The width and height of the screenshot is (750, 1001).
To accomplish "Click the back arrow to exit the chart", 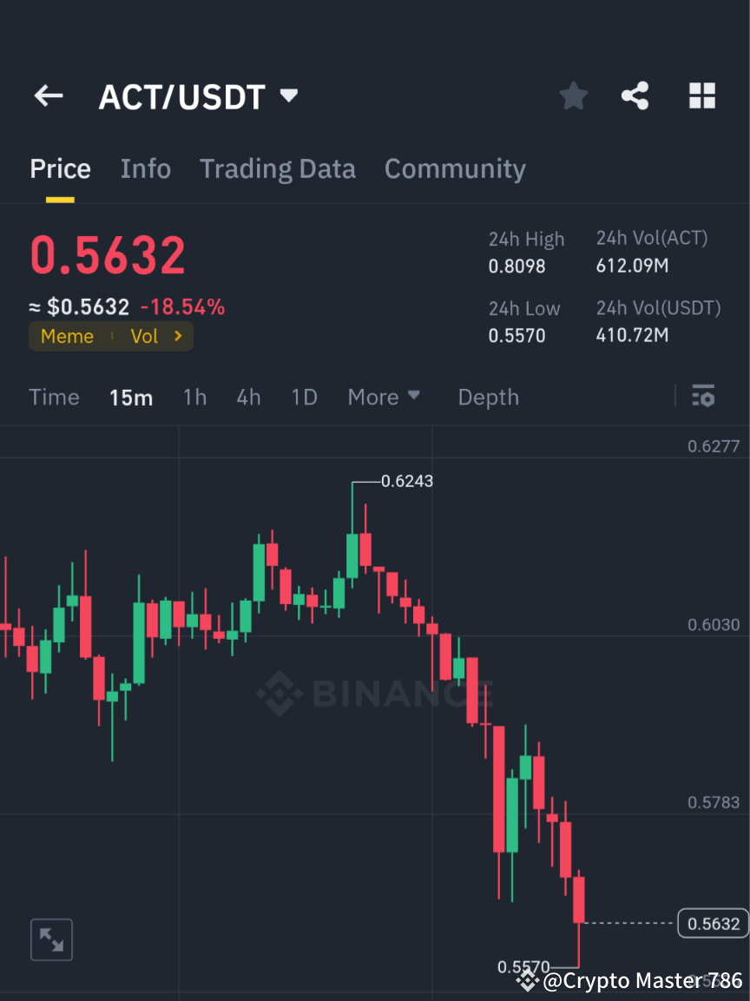I will click(x=48, y=95).
